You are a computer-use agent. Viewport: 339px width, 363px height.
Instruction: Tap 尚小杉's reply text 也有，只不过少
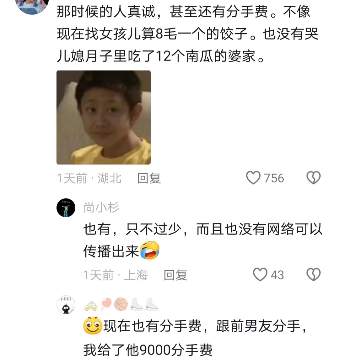coord(203,240)
